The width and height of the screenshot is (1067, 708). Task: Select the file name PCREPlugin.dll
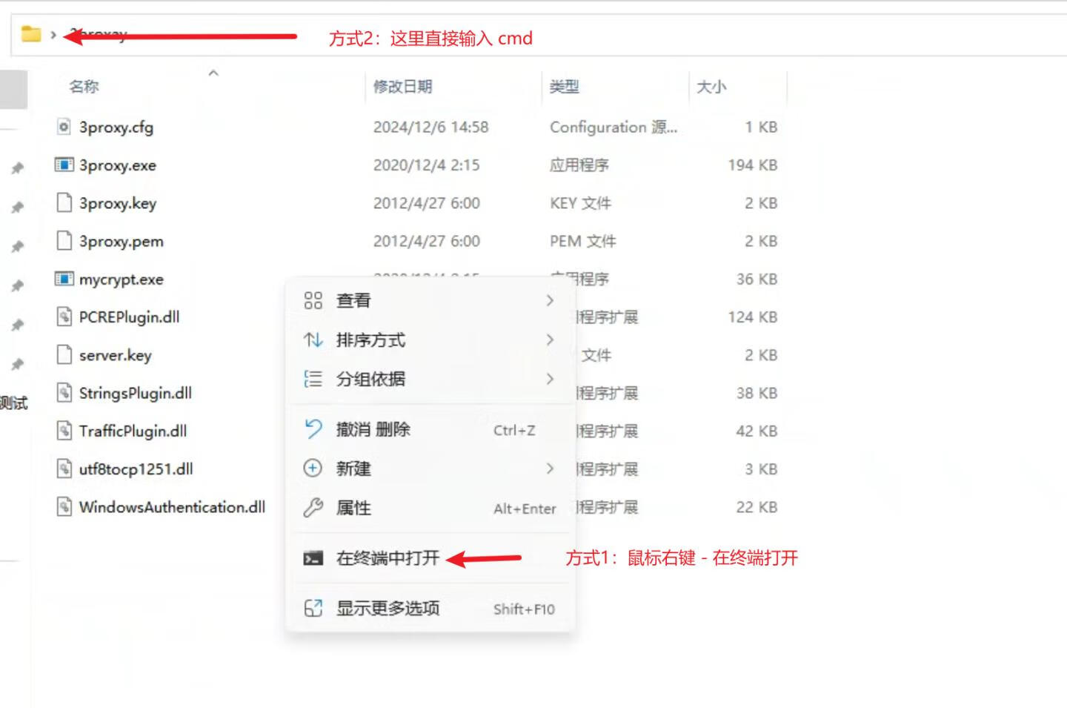[x=130, y=317]
